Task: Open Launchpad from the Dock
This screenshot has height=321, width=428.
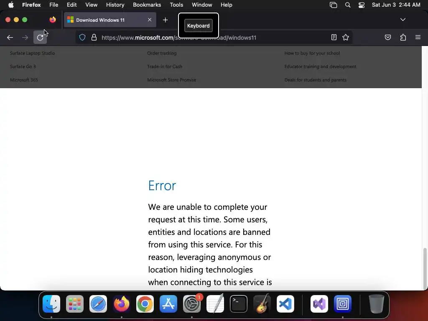Action: [75, 304]
